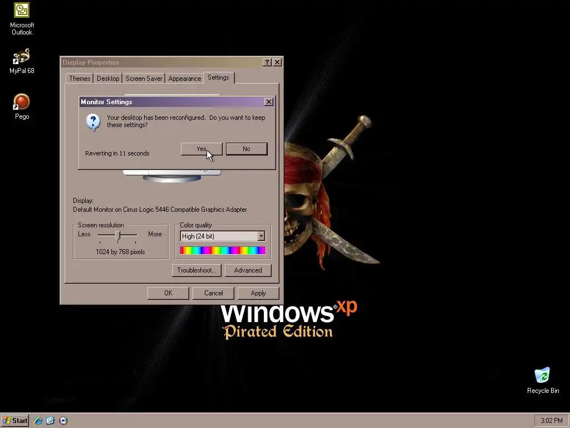Close the Display Properties window
This screenshot has height=428, width=570.
tap(277, 62)
